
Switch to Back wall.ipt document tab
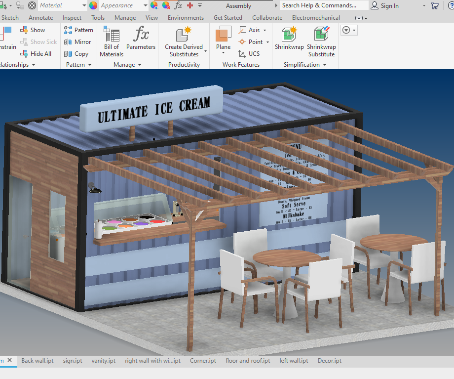tap(38, 361)
